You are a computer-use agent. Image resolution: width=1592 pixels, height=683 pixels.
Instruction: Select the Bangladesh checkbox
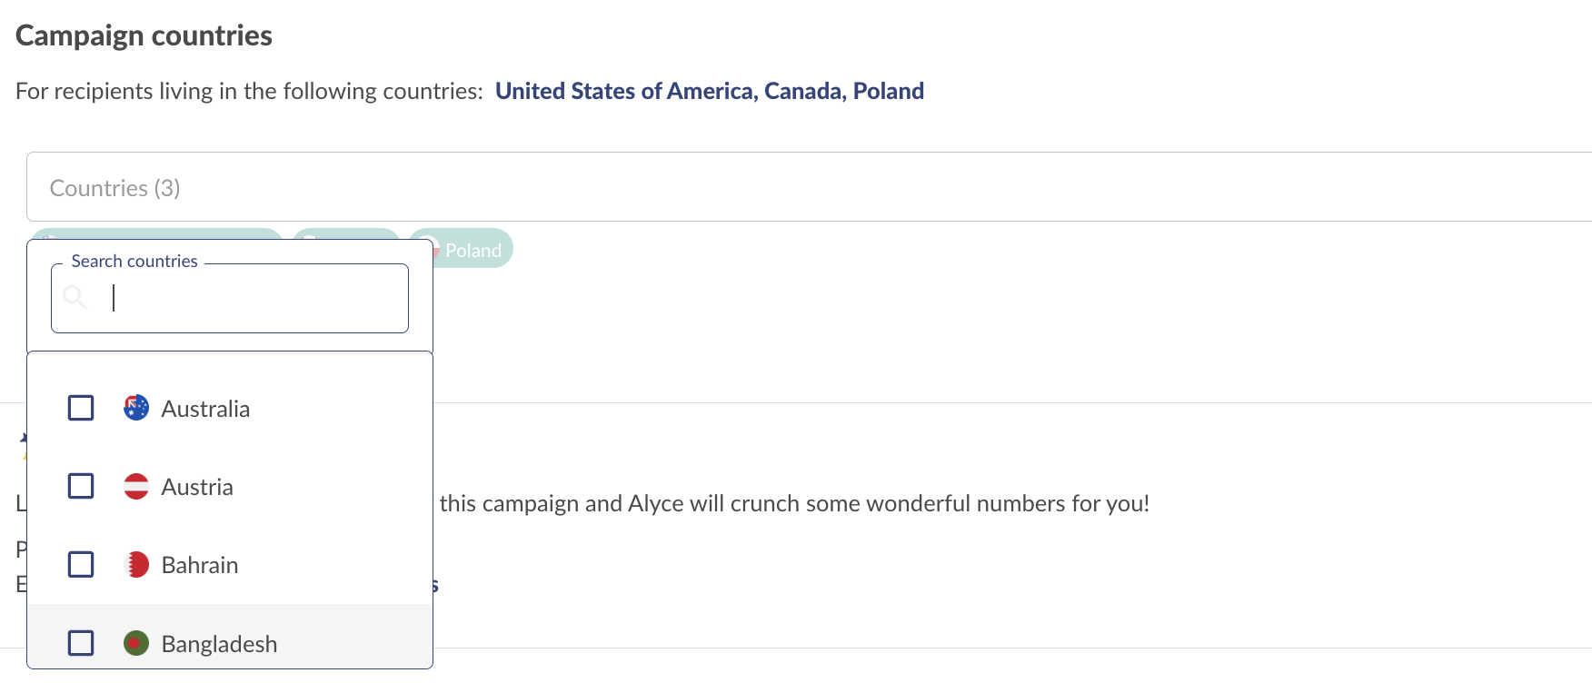coord(81,643)
